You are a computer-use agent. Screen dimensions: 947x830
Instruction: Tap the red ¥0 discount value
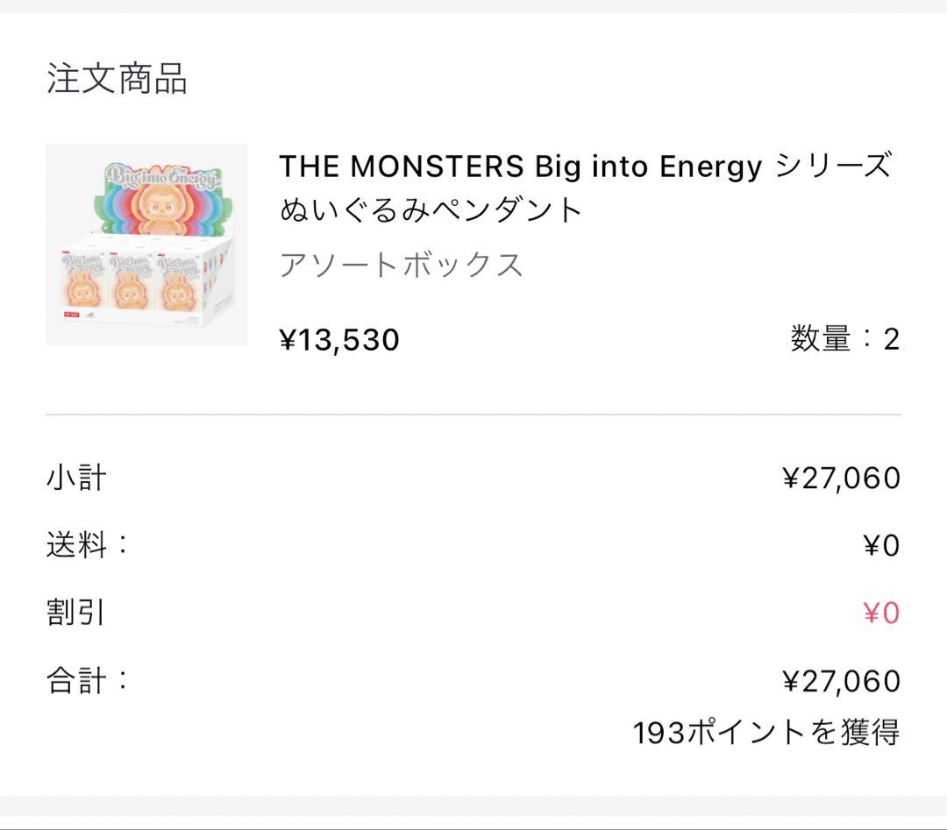point(881,613)
